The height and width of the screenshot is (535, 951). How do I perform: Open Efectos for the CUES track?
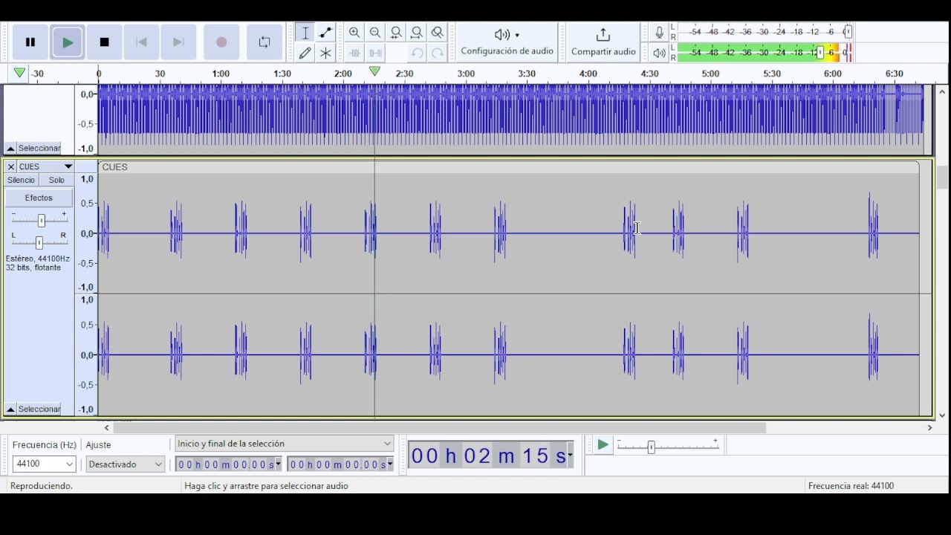pyautogui.click(x=39, y=198)
